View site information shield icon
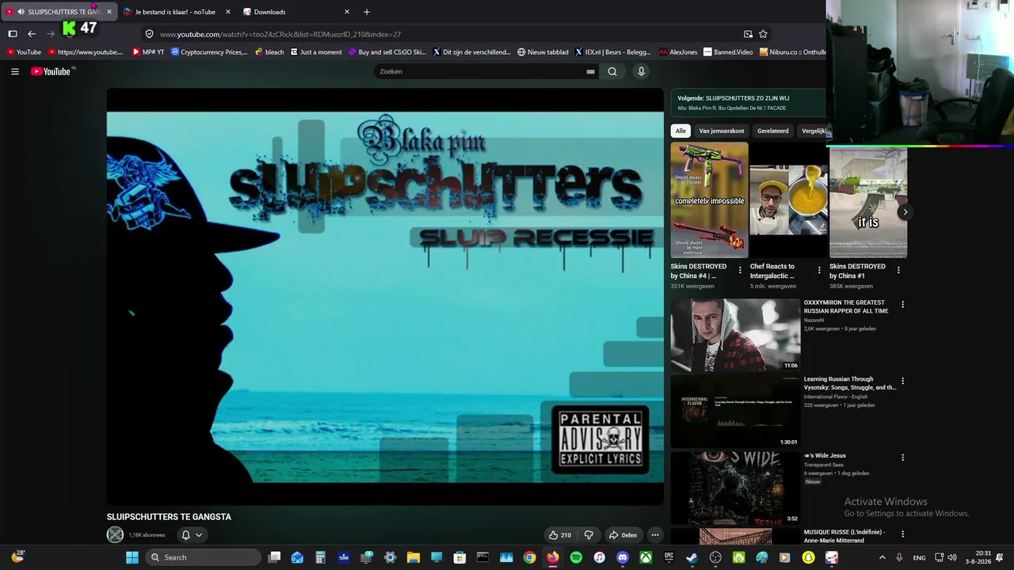 tap(149, 34)
